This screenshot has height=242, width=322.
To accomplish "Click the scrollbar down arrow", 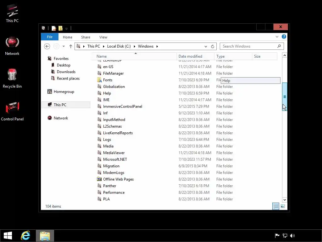I will (285, 199).
